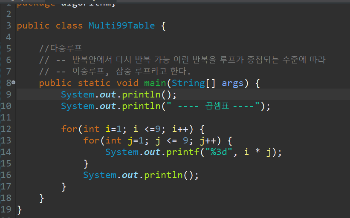The height and width of the screenshot is (218, 350).
Task: Click the "%3d" format string
Action: tap(219, 152)
